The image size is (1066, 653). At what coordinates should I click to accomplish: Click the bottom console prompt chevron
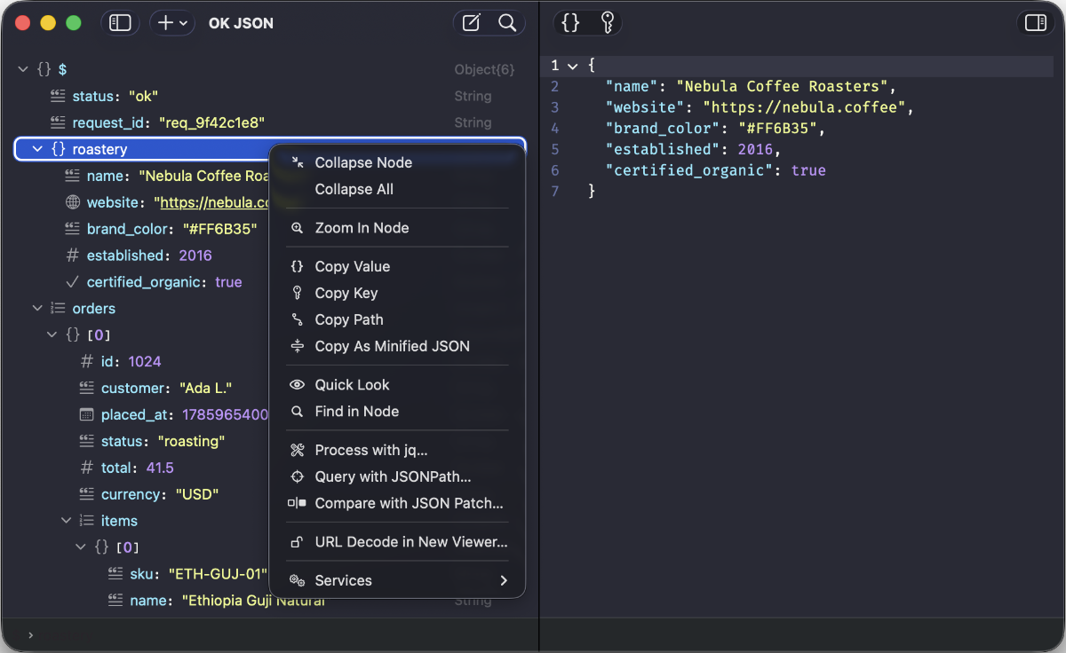30,635
